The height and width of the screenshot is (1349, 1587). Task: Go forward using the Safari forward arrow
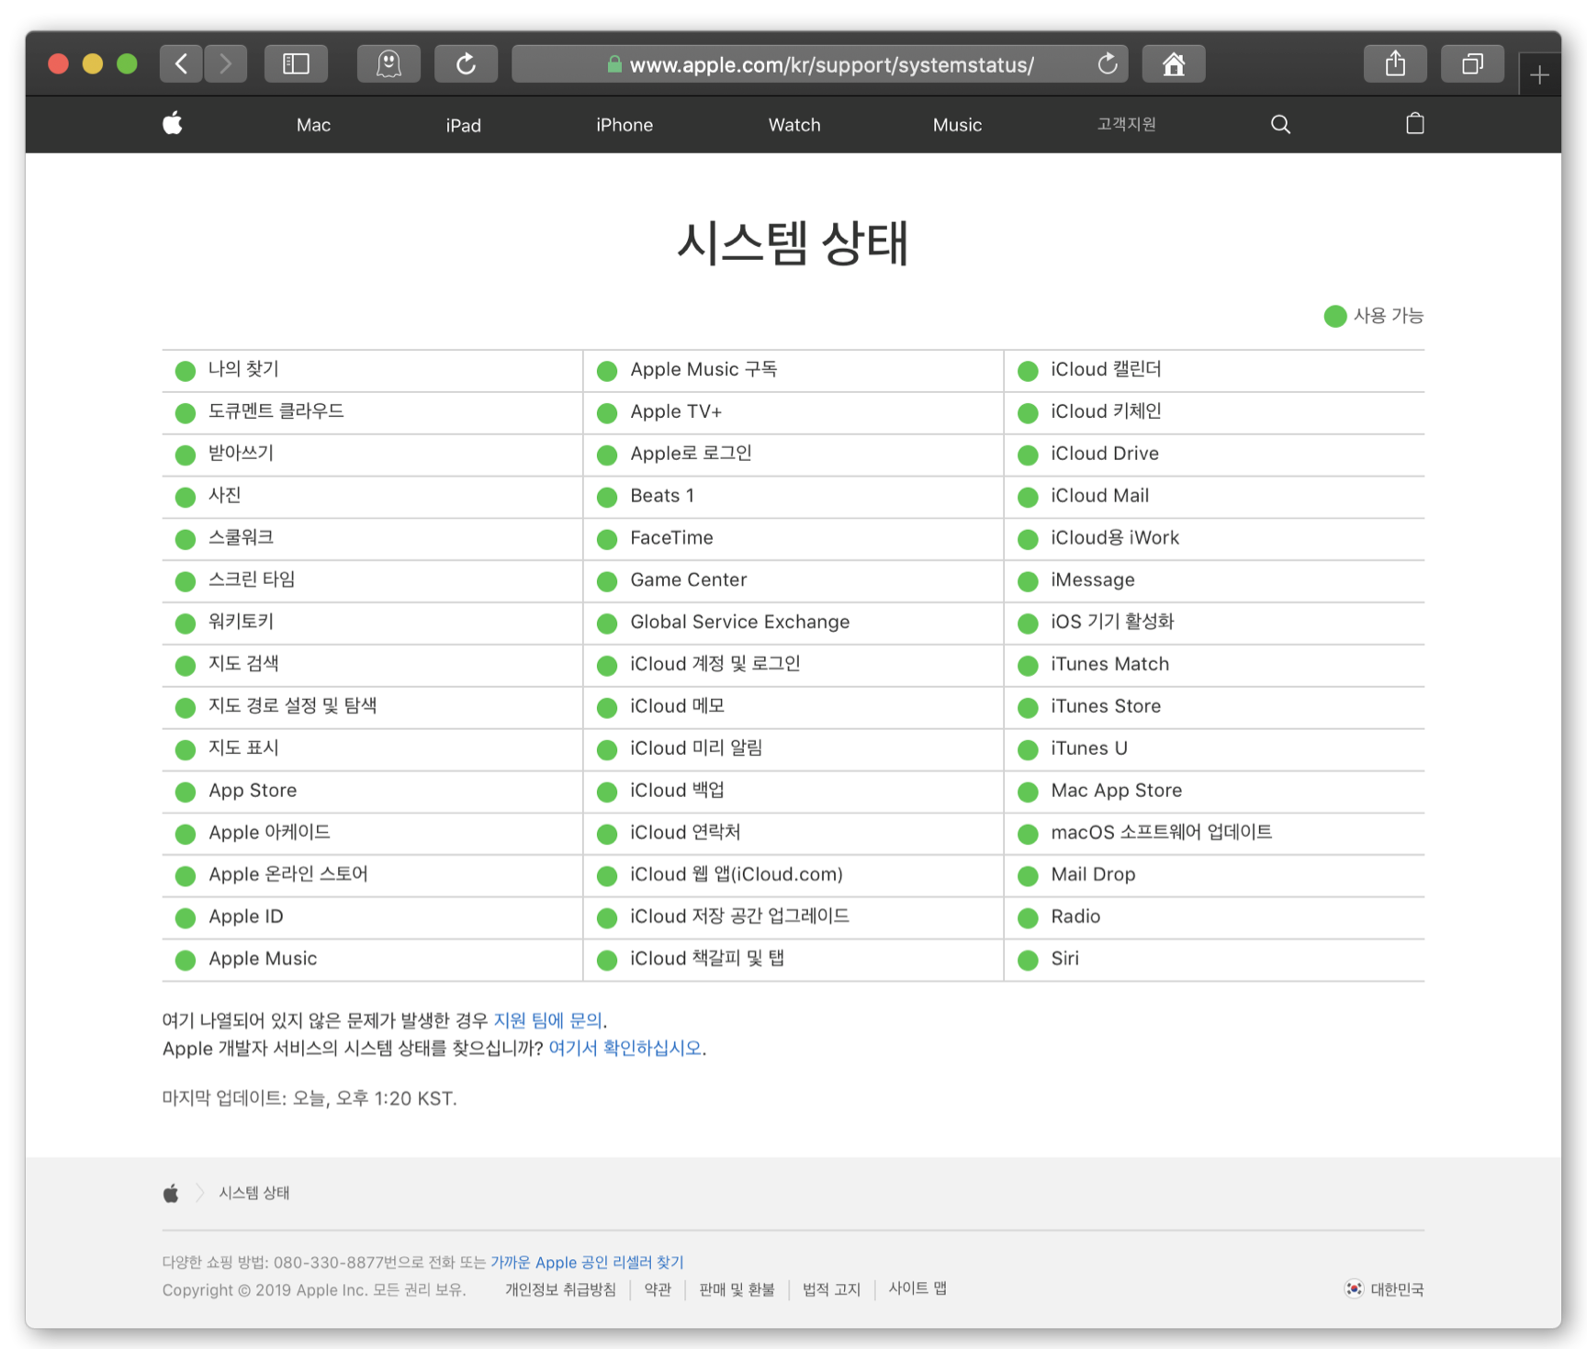click(226, 64)
